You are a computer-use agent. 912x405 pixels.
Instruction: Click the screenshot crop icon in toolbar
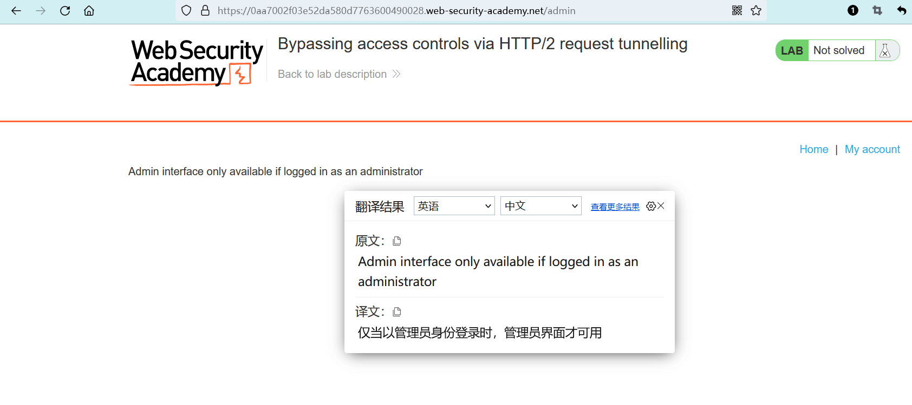[x=877, y=10]
